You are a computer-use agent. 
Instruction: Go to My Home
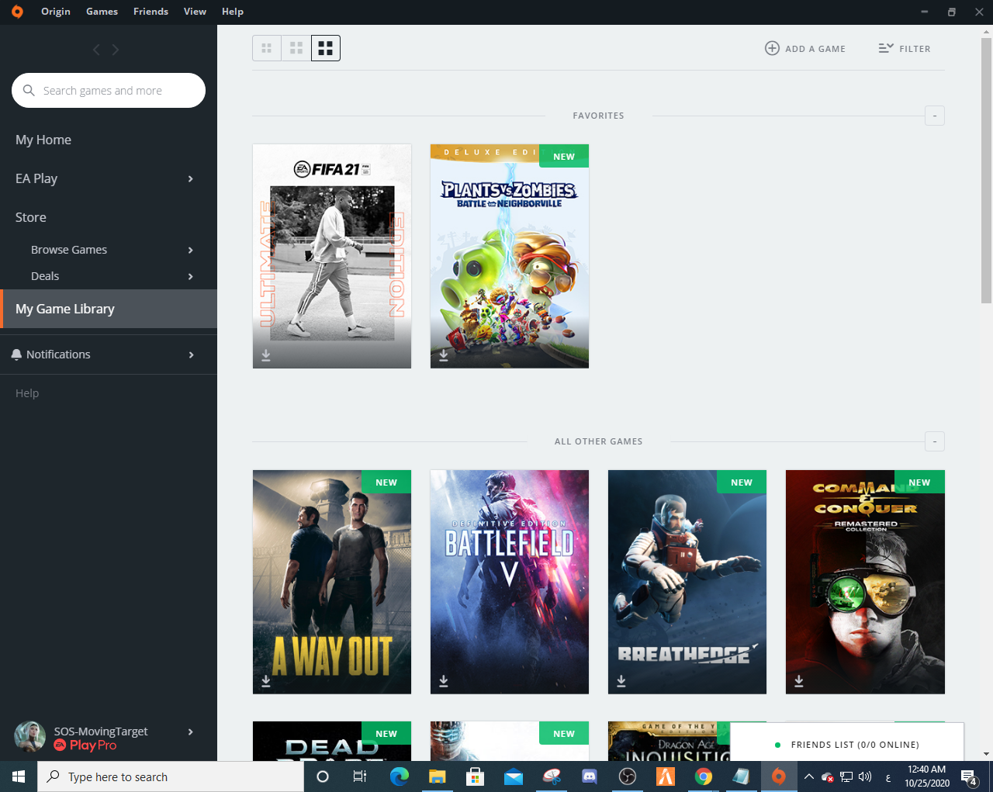pyautogui.click(x=43, y=140)
